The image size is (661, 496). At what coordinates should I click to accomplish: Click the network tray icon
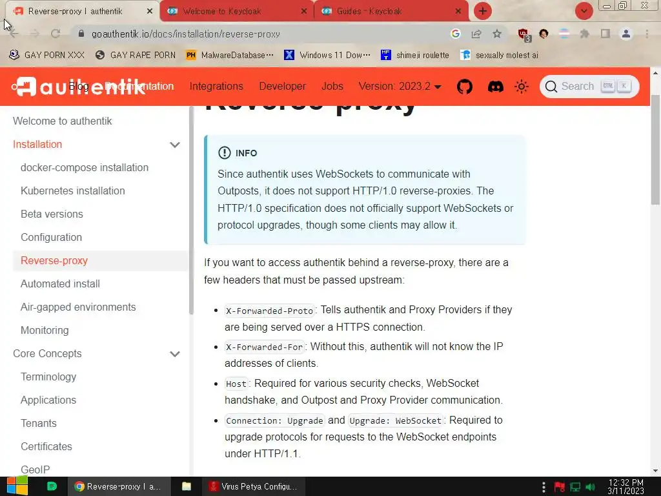coord(575,487)
